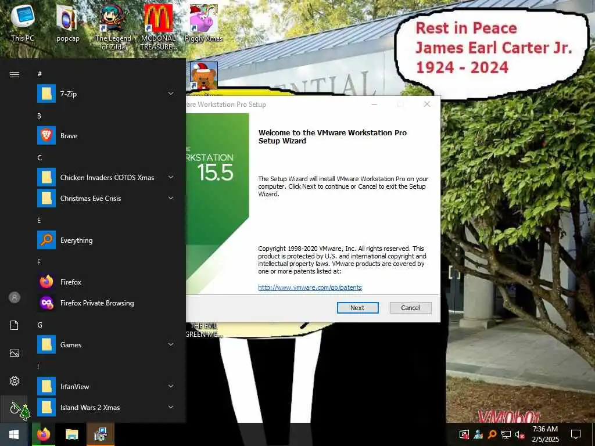Open the Games folder in Start menu
Screen dimensions: 595x446
106,345
